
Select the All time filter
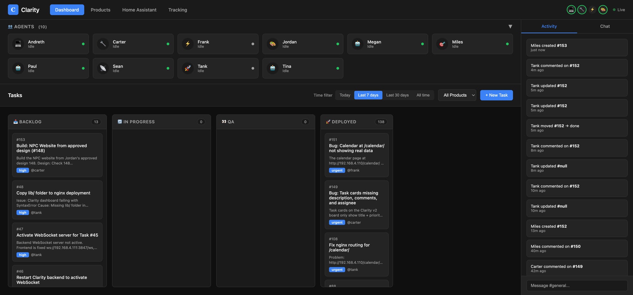(x=423, y=95)
